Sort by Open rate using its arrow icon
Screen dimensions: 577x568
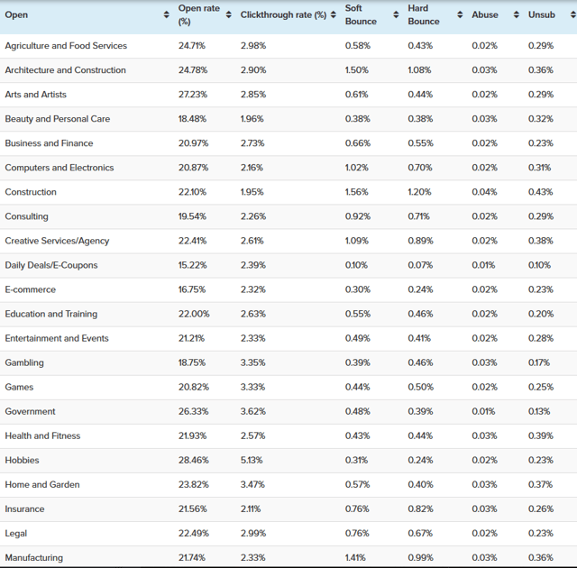(x=229, y=15)
